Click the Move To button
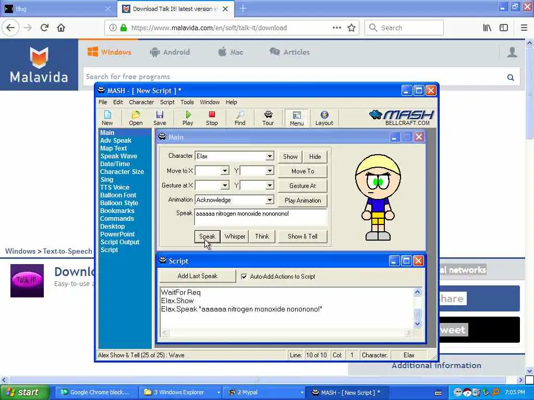 [x=303, y=171]
